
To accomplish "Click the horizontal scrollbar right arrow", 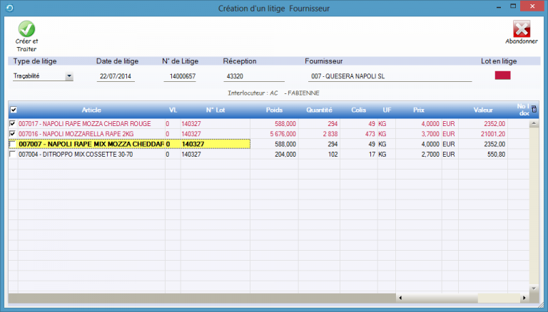I will (x=525, y=297).
